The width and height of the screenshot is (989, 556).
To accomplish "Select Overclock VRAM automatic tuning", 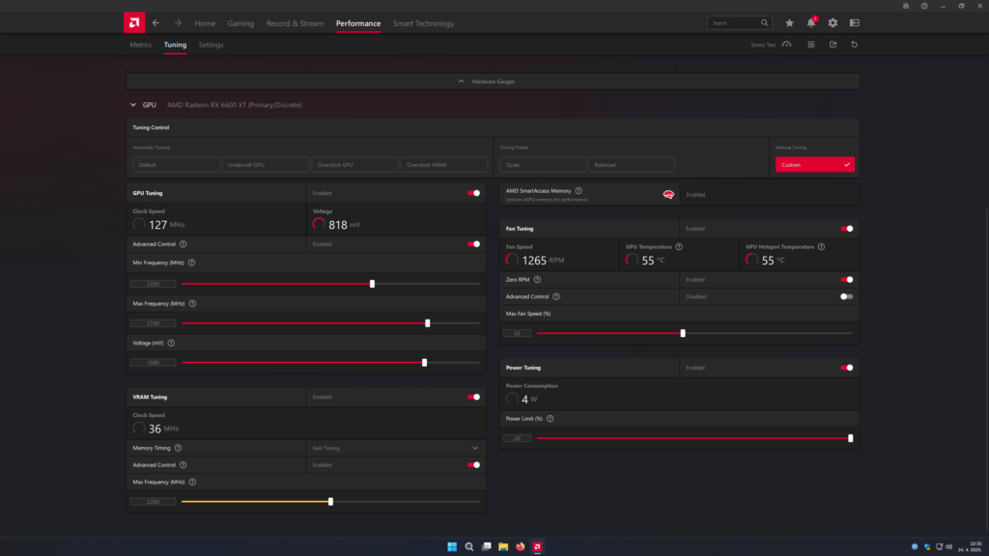I will [444, 164].
